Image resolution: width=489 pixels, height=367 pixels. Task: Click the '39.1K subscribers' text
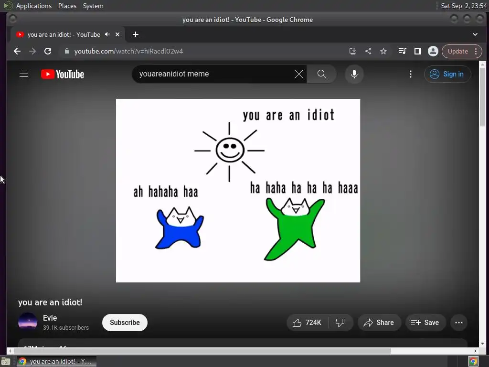66,328
